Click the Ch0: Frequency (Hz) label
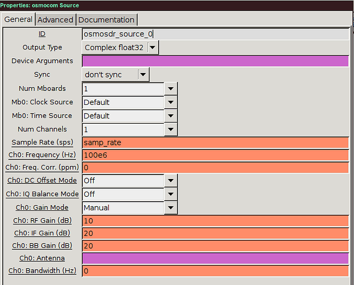Screen dimensions: 354x285 click(42, 155)
